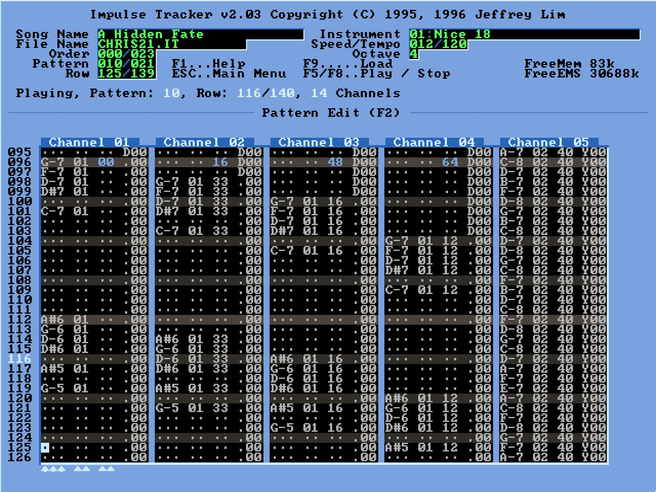The image size is (656, 492).
Task: Select the G-7 note in Channel 02 row 098
Action: [168, 182]
